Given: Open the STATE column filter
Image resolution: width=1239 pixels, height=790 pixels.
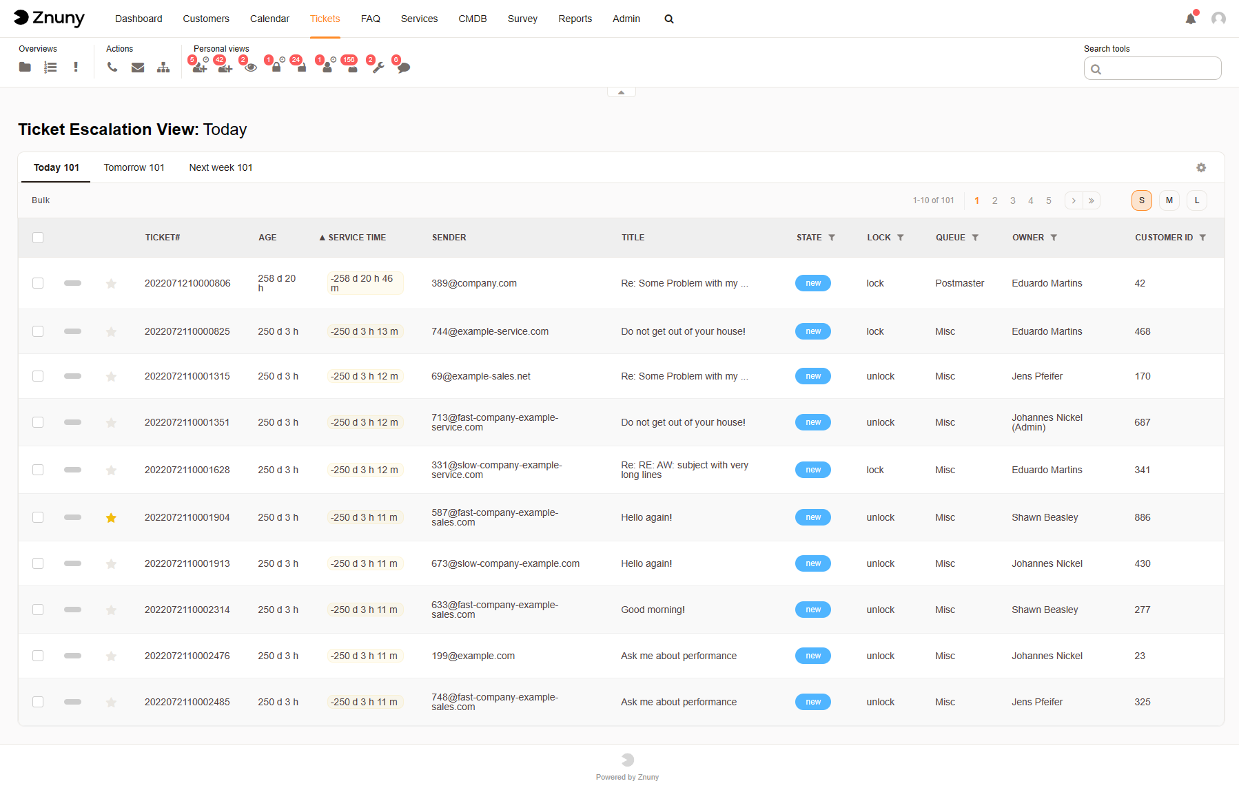Looking at the screenshot, I should (x=833, y=237).
